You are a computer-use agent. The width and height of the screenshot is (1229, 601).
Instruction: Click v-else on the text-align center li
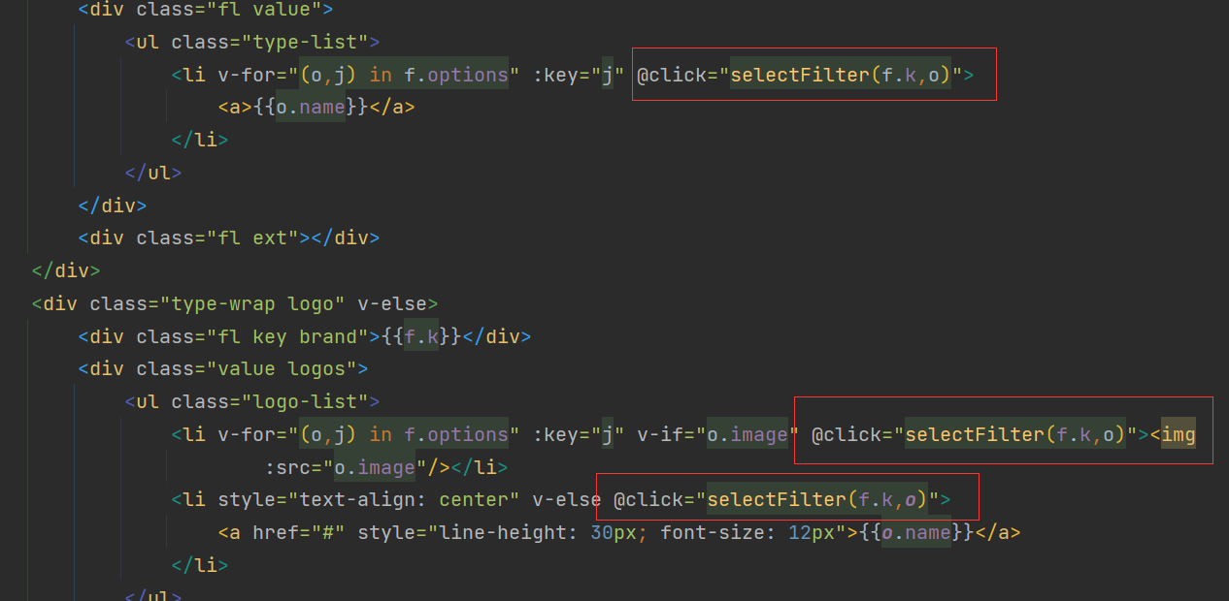[x=567, y=500]
